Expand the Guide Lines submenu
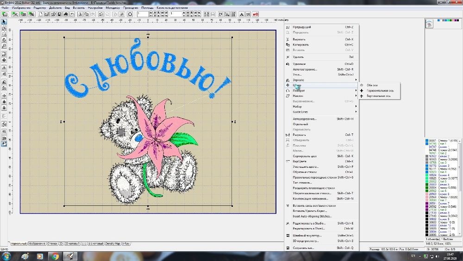 pos(321,112)
